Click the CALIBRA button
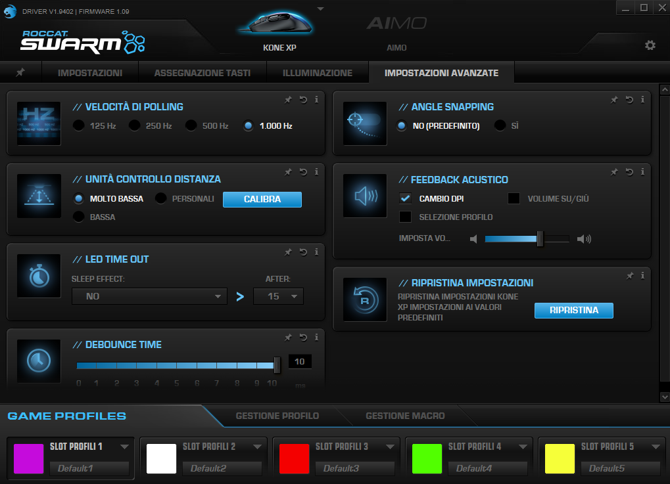Viewport: 670px width, 484px height. (262, 200)
